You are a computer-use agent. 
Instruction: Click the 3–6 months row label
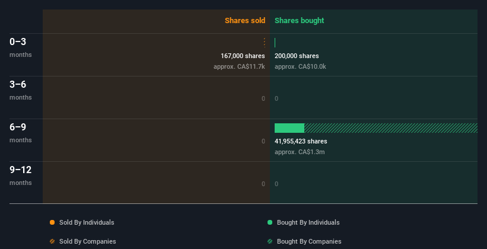coord(21,90)
